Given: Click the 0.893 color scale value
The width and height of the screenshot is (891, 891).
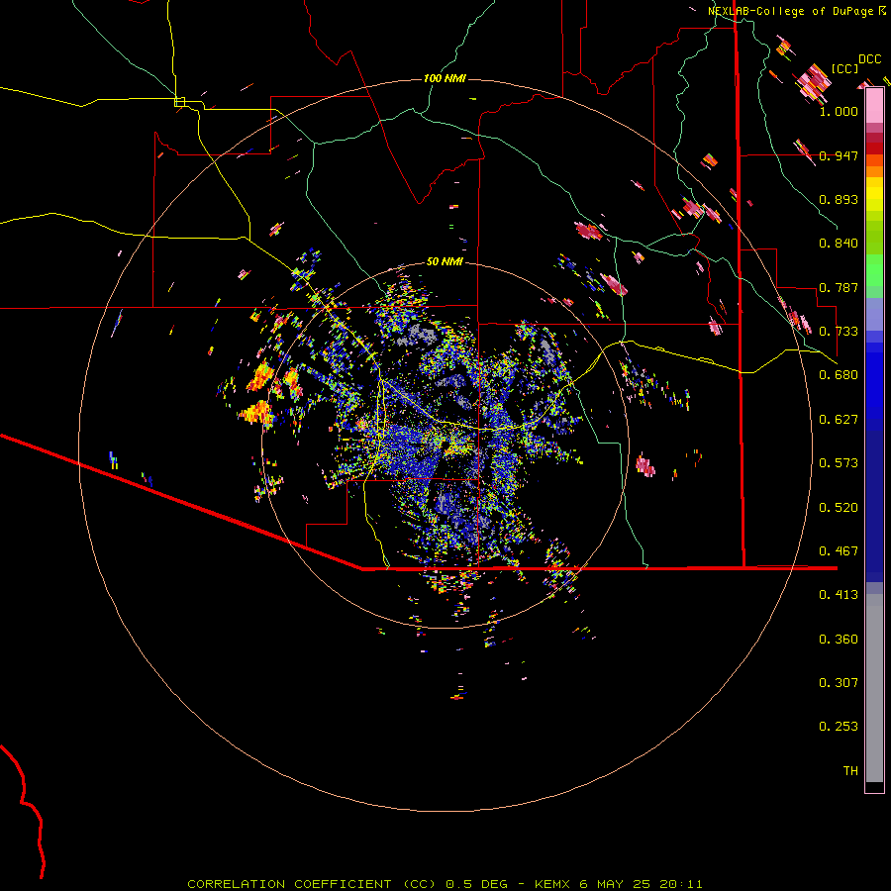Looking at the screenshot, I should pos(839,199).
